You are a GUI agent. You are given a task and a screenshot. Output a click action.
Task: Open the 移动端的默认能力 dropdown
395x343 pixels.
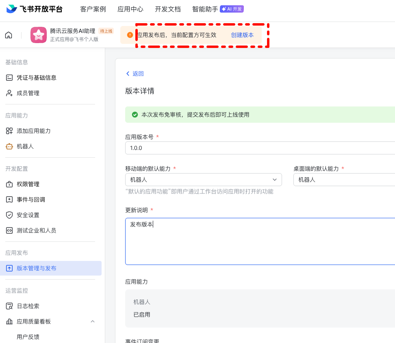[x=203, y=179]
